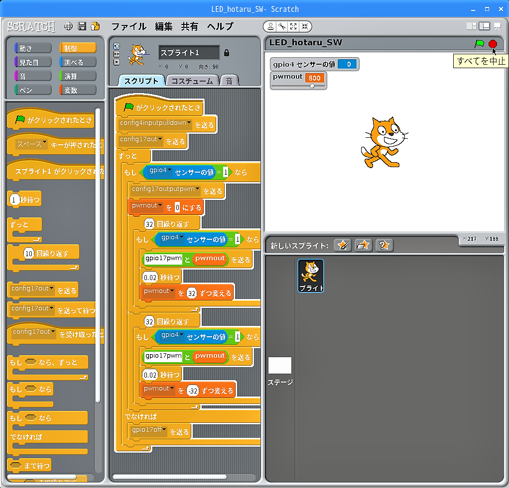Screen dimensions: 509x488
Task: Select the スプライト1 thumbnail in sprite list
Action: pyautogui.click(x=311, y=276)
